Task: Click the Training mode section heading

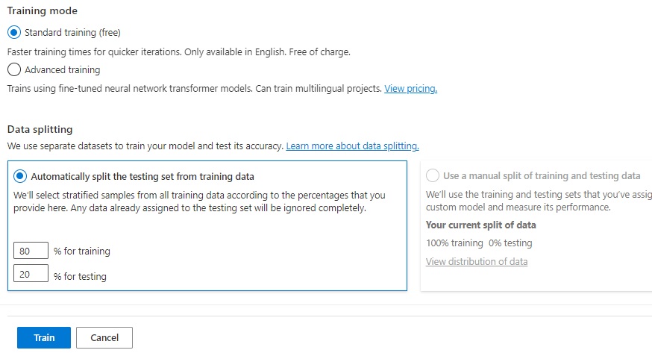Action: pos(42,12)
